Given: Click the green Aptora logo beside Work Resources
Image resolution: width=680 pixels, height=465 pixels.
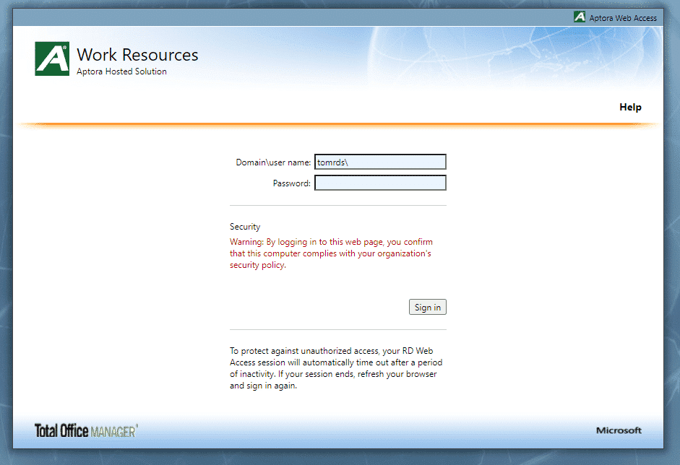Looking at the screenshot, I should pos(52,58).
